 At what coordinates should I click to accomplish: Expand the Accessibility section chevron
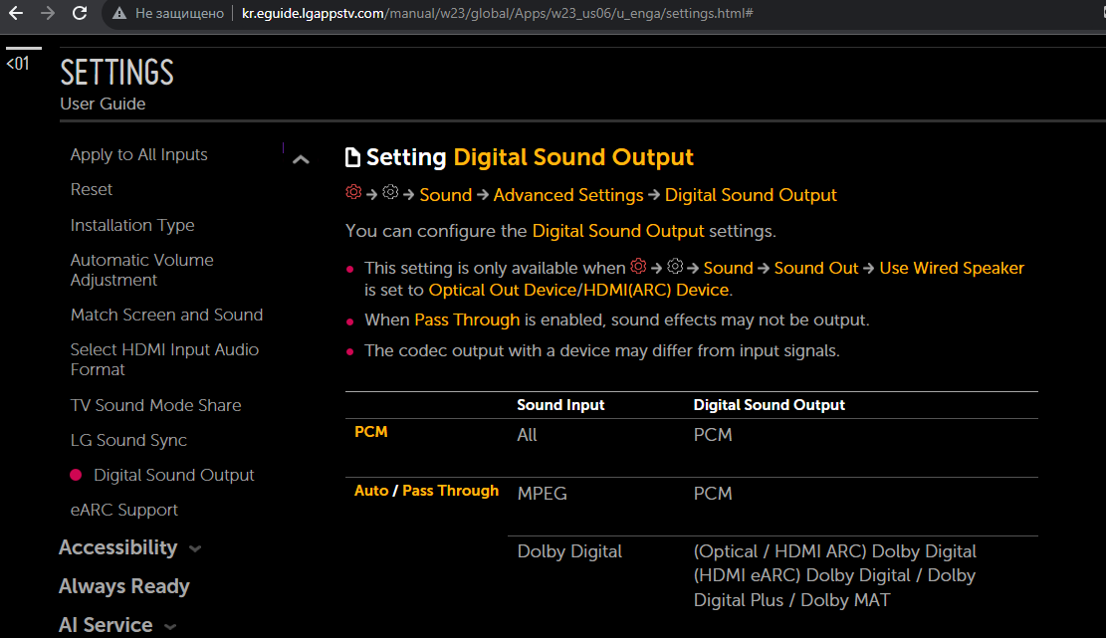(195, 548)
